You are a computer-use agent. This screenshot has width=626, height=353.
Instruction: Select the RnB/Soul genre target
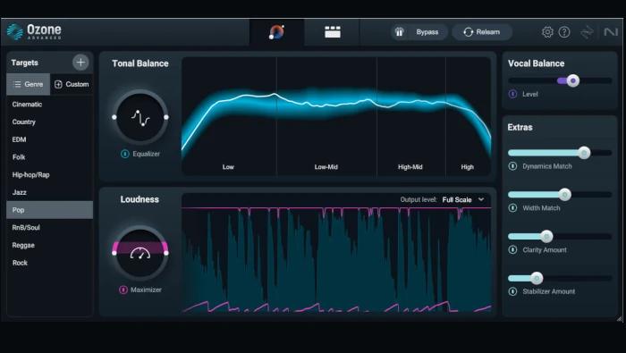click(49, 227)
